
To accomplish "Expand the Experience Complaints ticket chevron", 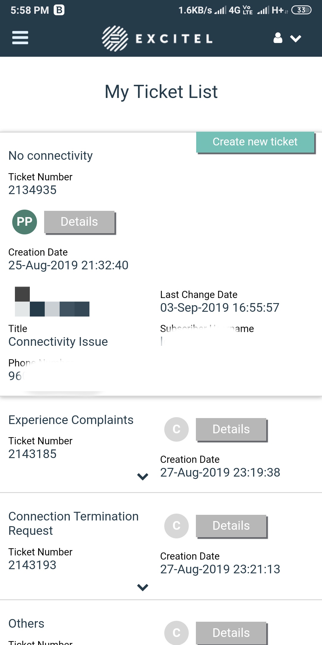I will 143,477.
